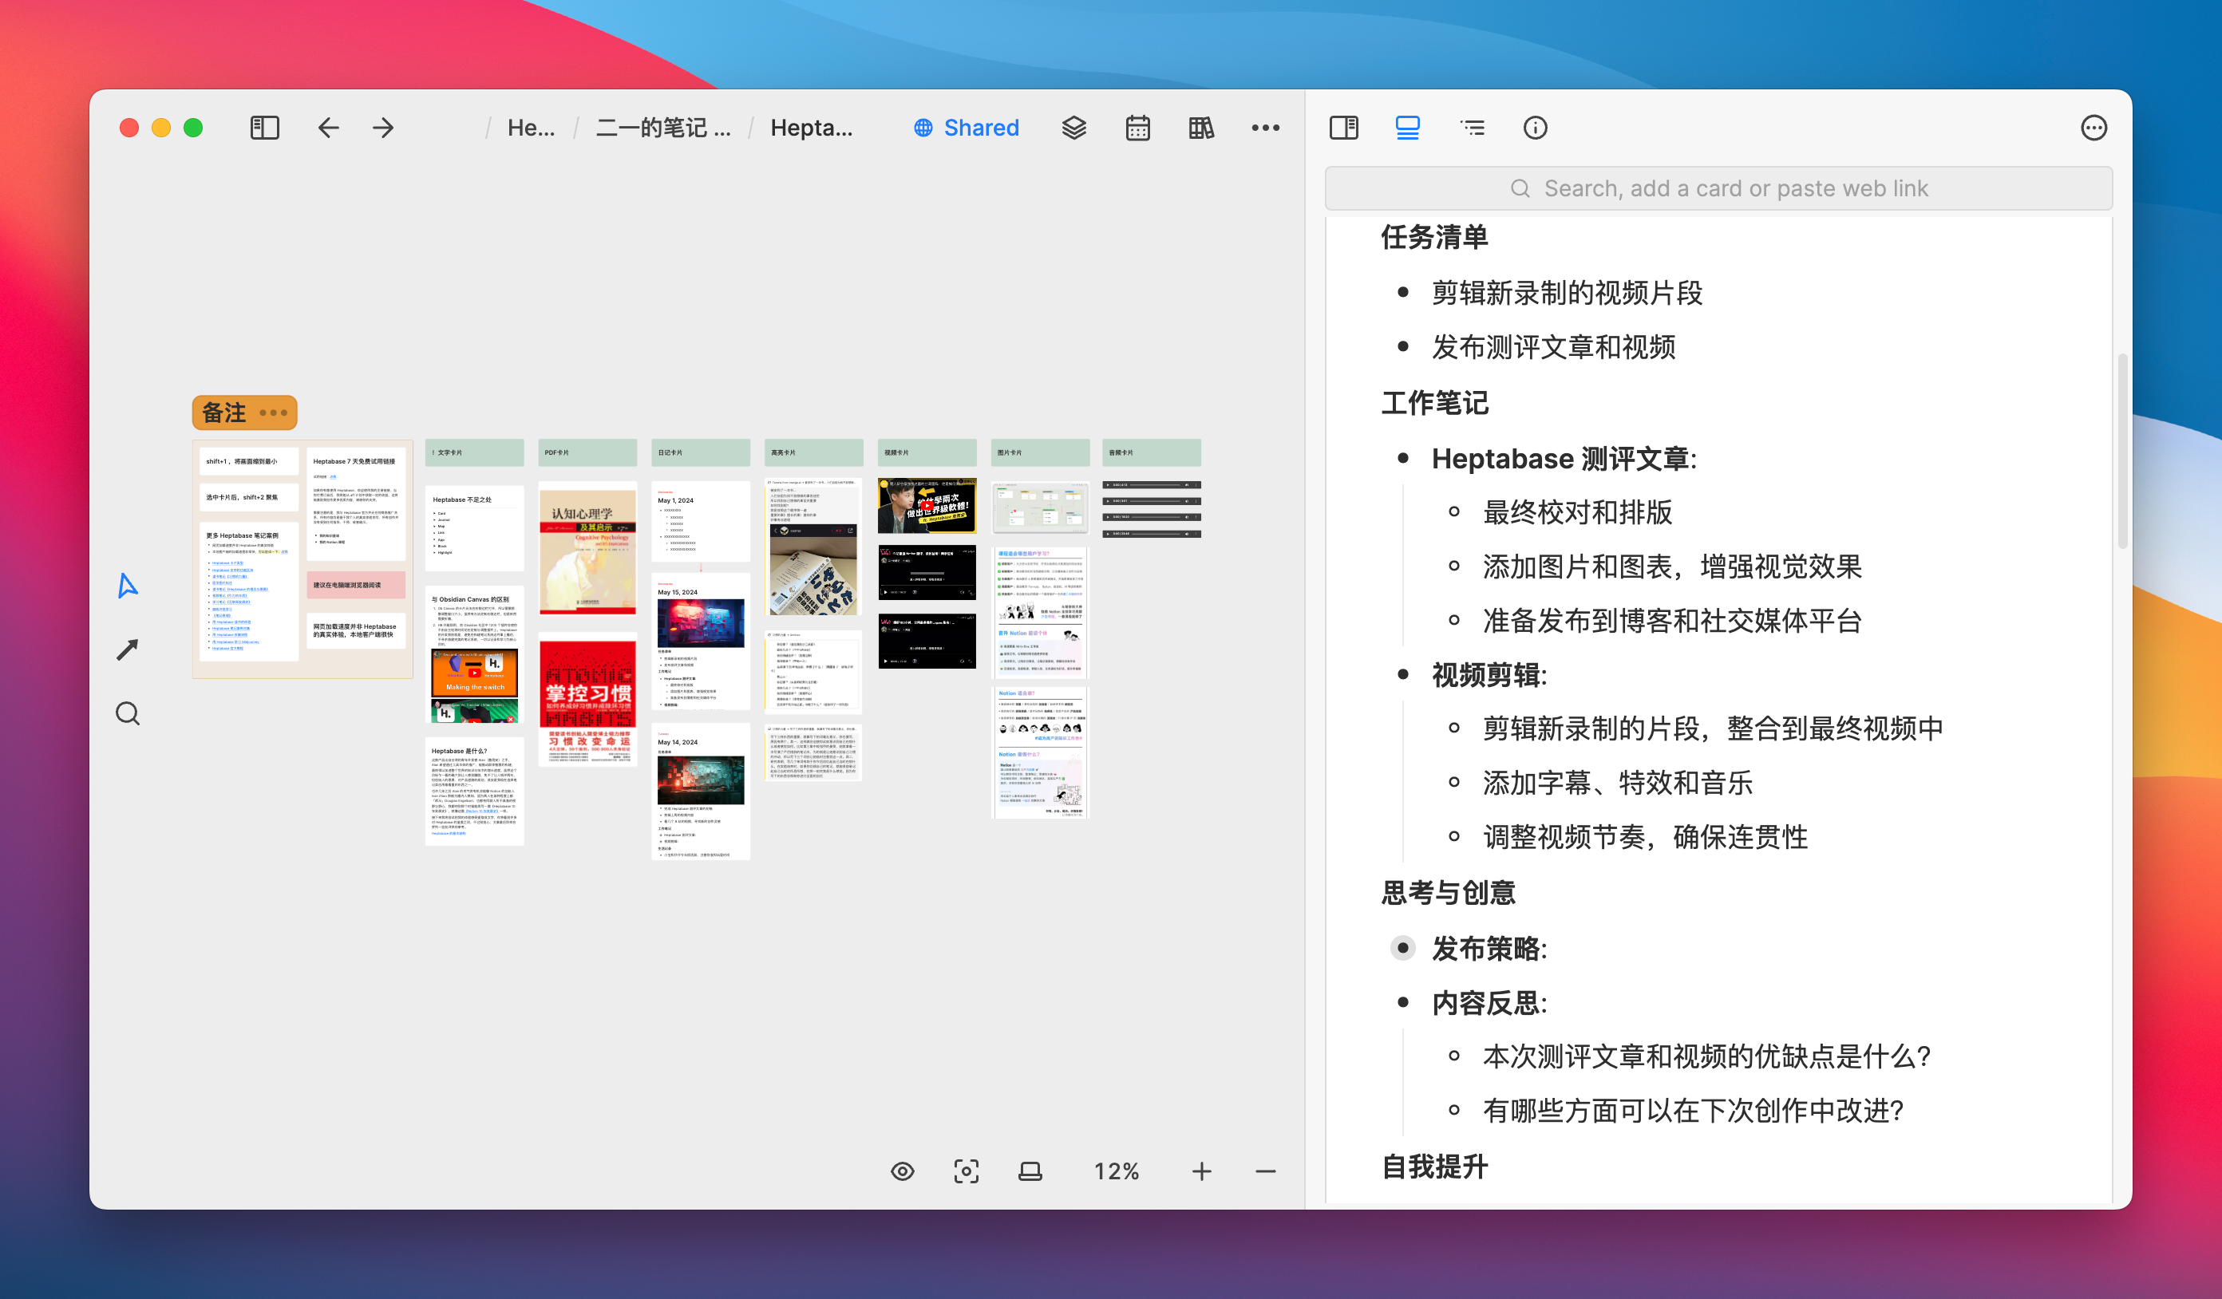Image resolution: width=2222 pixels, height=1299 pixels.
Task: Collapse the 视频剪辑 bullet
Action: (1403, 675)
